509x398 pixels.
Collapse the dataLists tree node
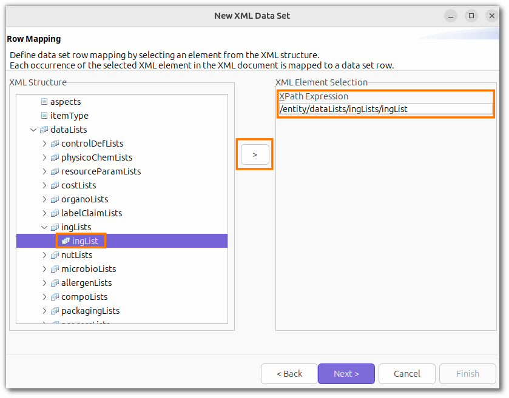click(x=33, y=130)
